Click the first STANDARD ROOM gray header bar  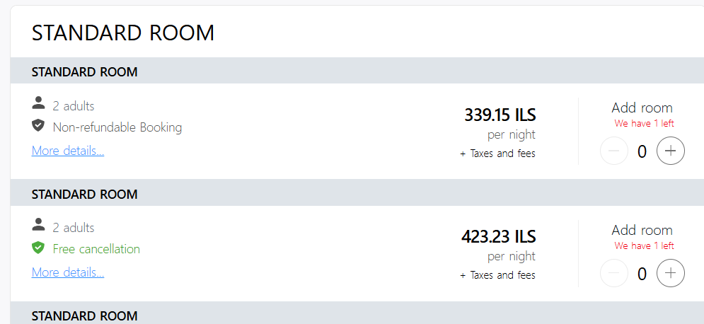click(357, 71)
